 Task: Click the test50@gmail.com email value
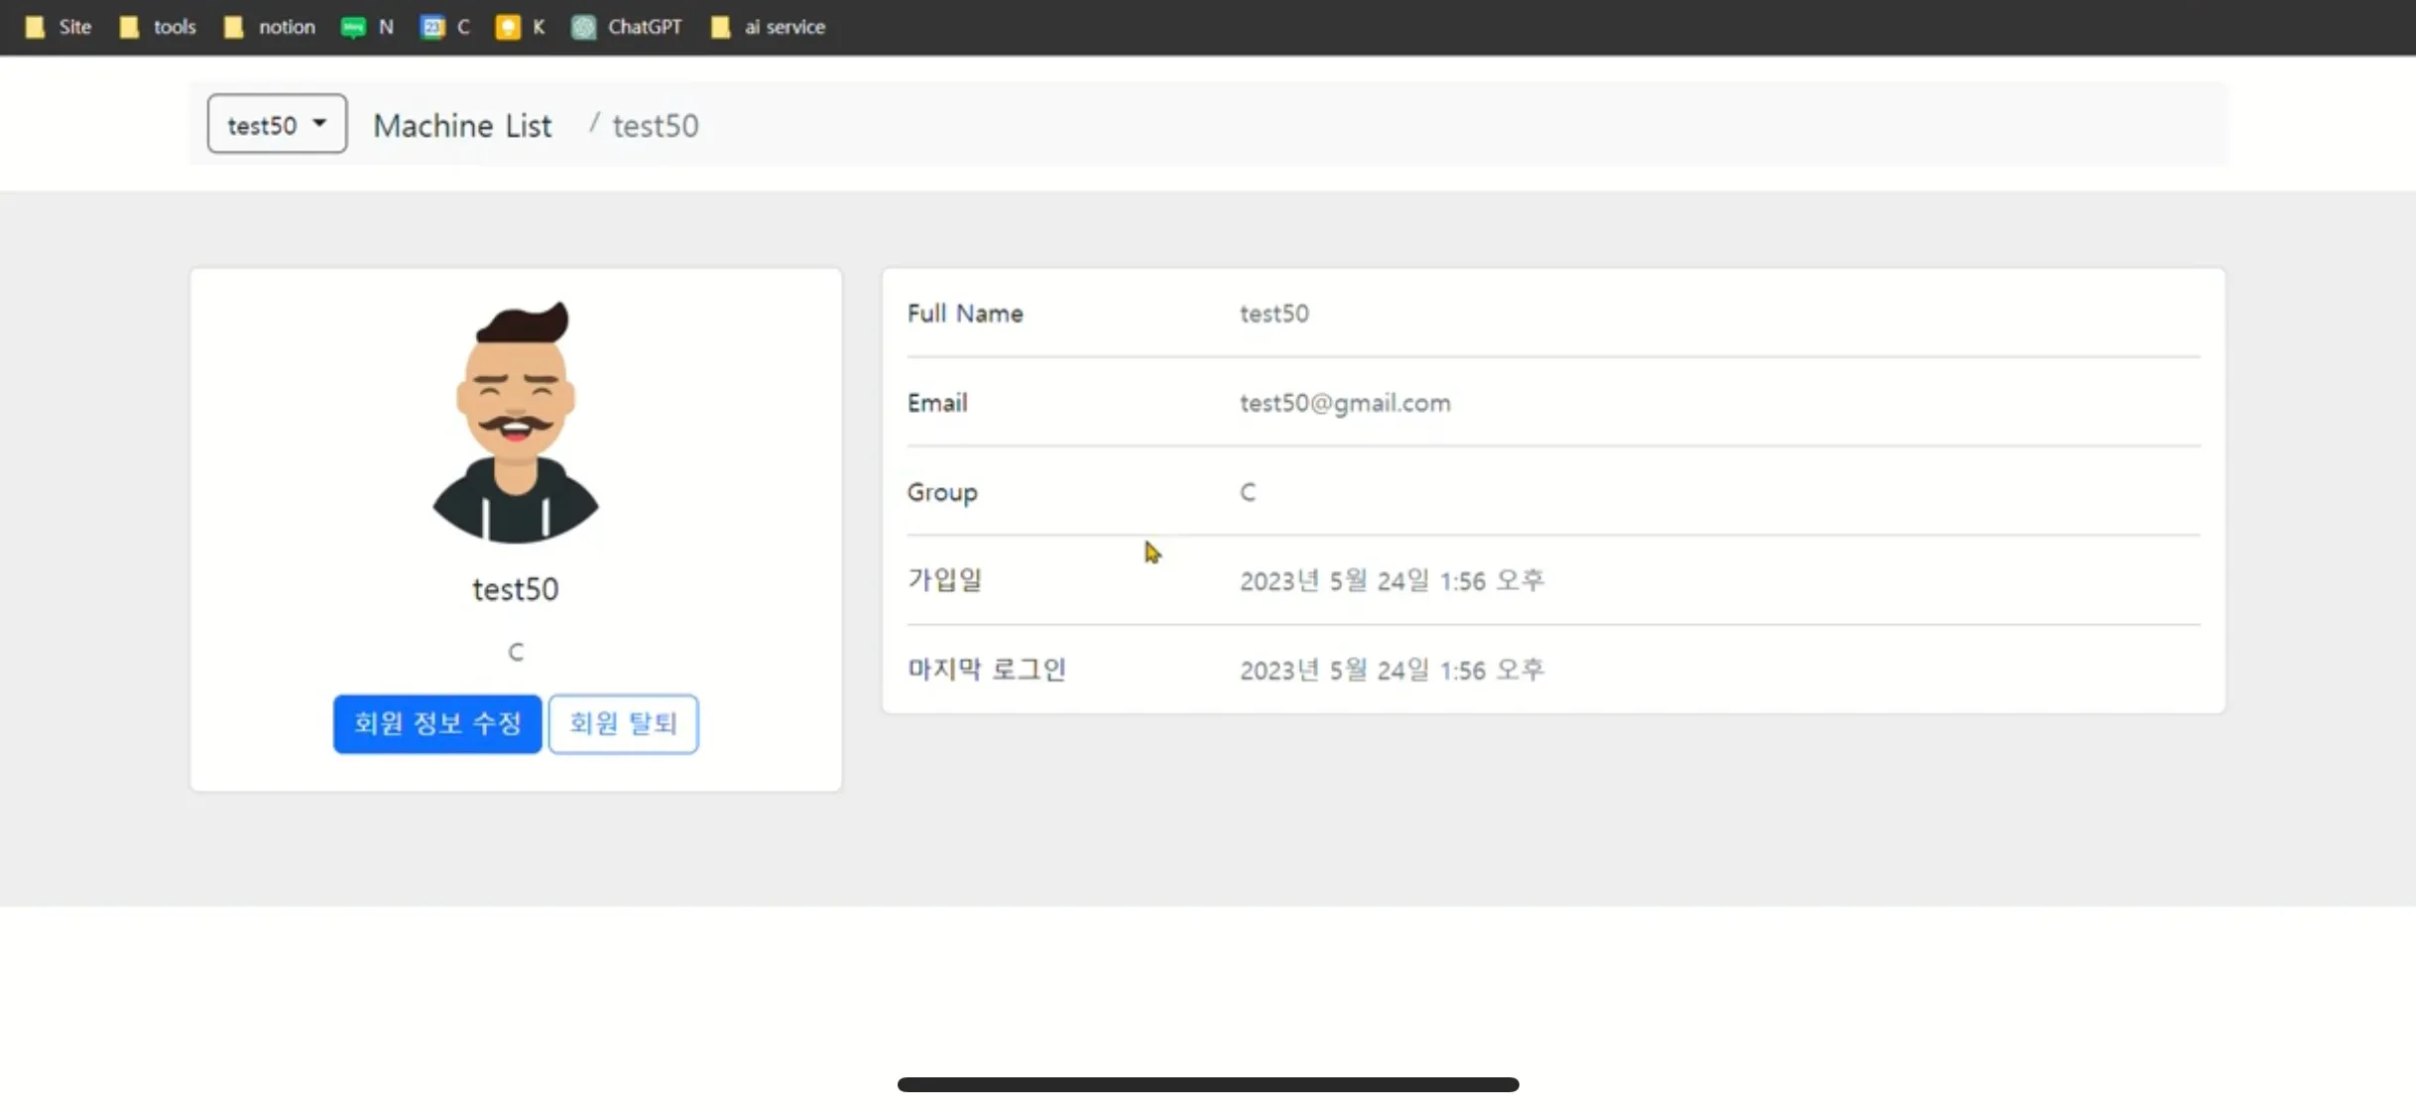[1345, 403]
